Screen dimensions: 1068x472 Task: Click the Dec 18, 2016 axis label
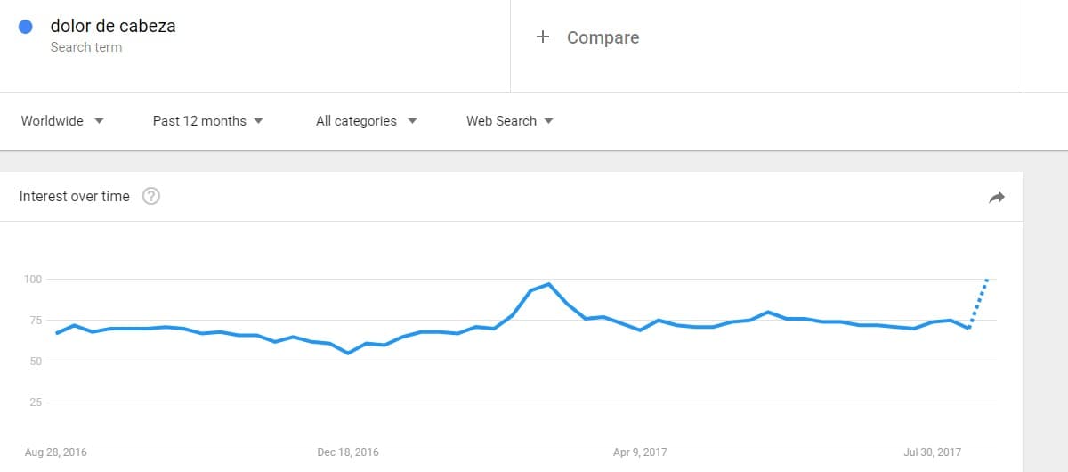(x=348, y=452)
